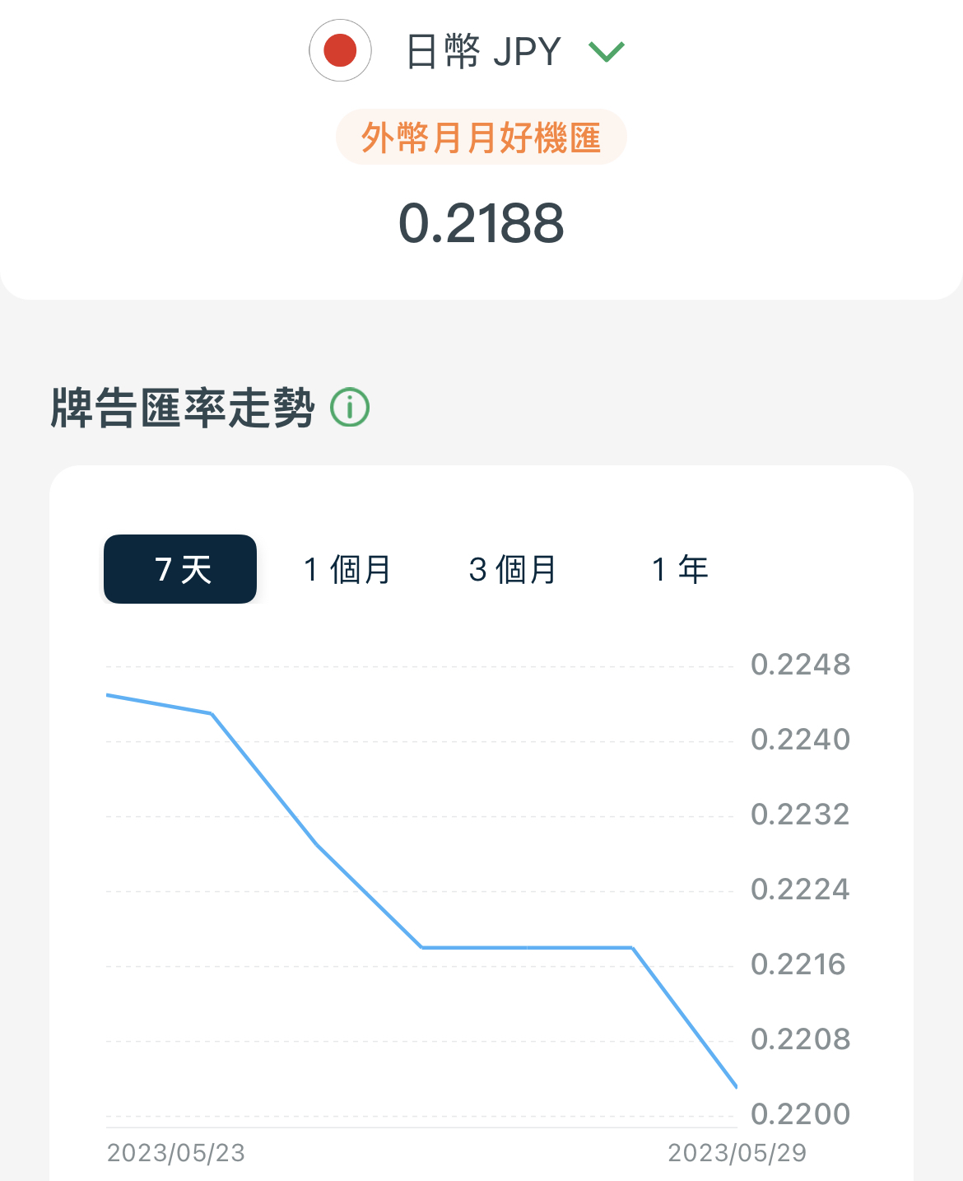
Task: Click the 0.2248 axis label
Action: point(800,665)
